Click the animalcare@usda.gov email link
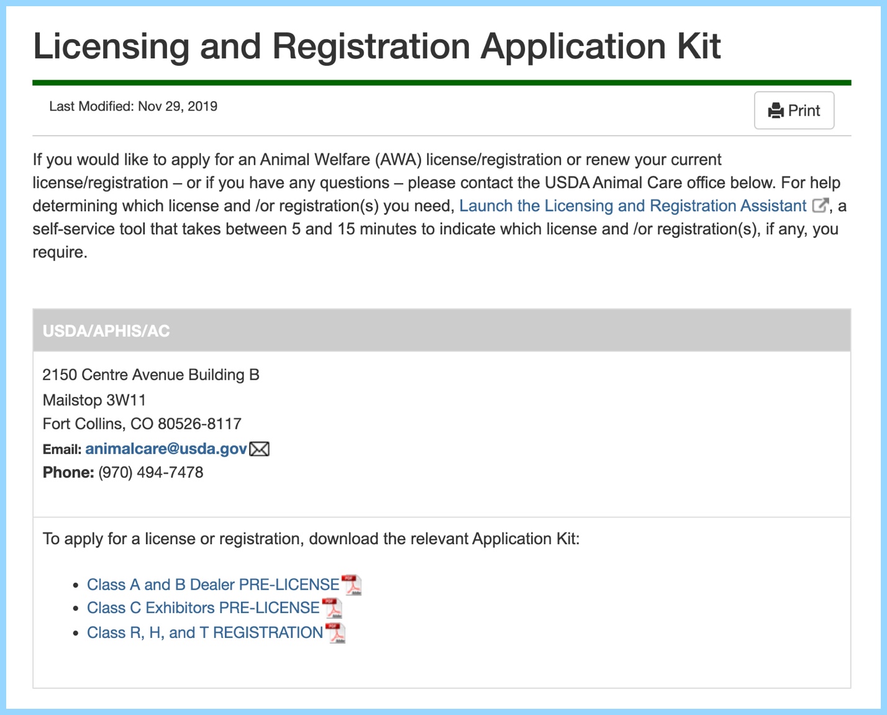The height and width of the screenshot is (715, 887). [166, 449]
